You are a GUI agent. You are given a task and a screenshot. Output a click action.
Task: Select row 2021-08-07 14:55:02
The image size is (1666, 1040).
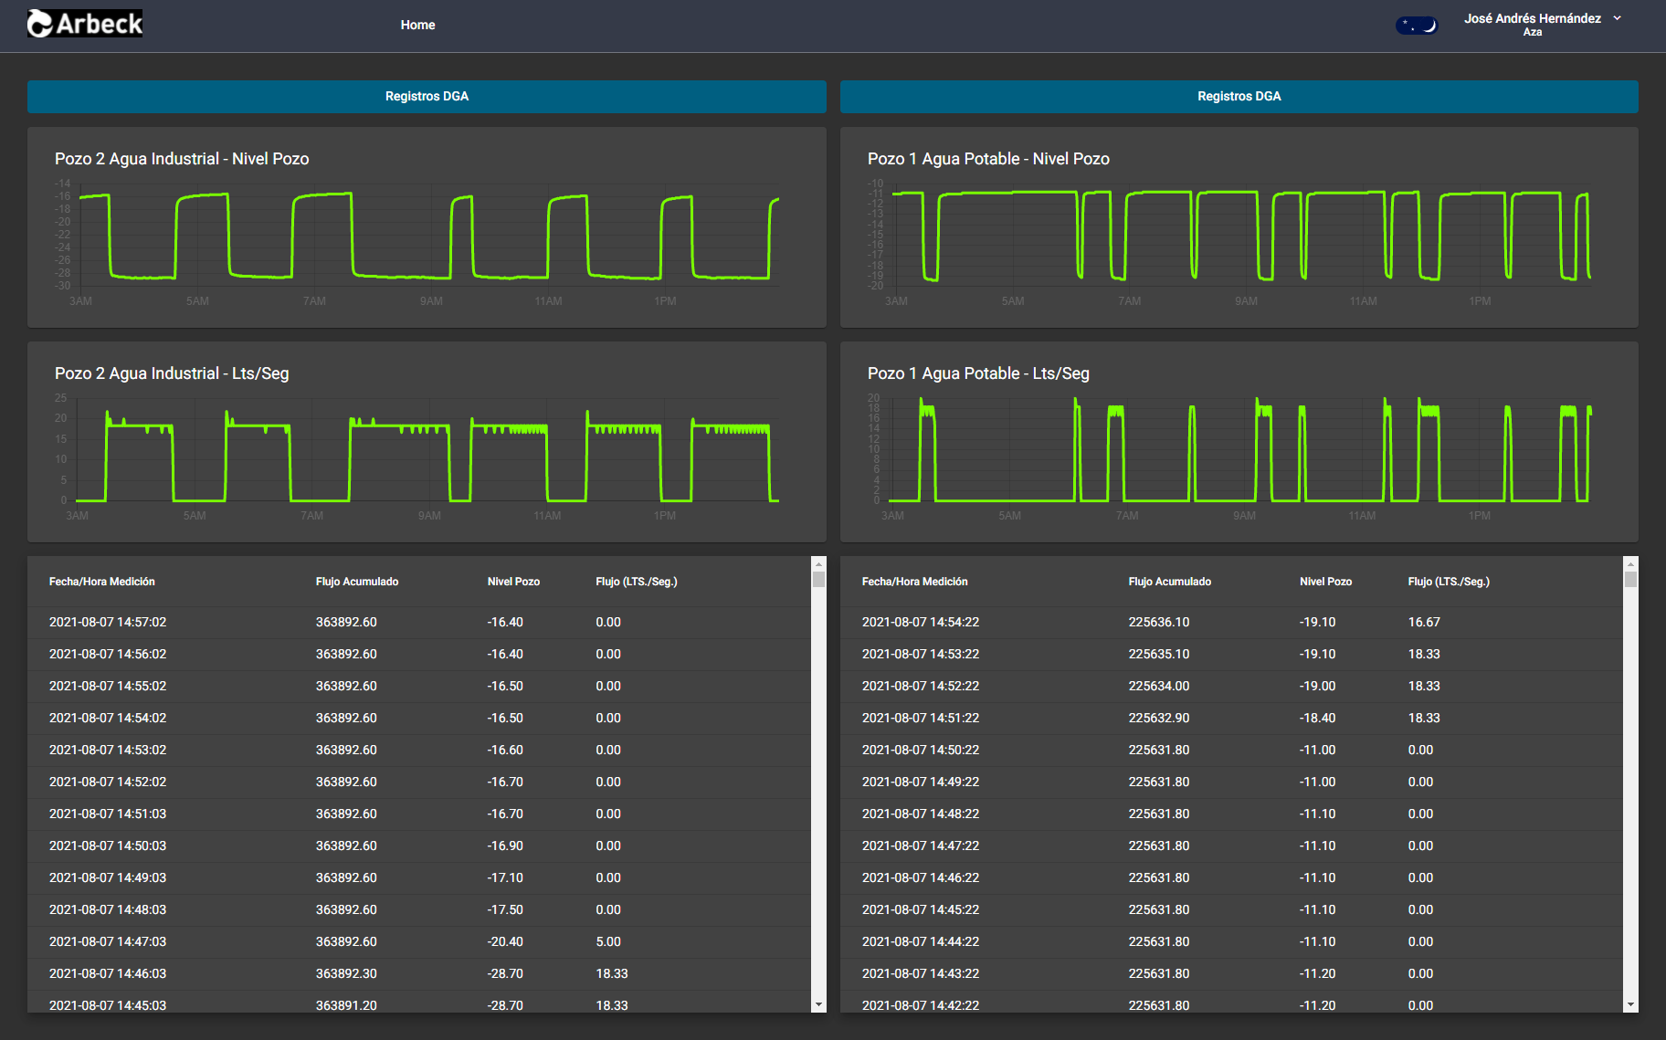(419, 686)
